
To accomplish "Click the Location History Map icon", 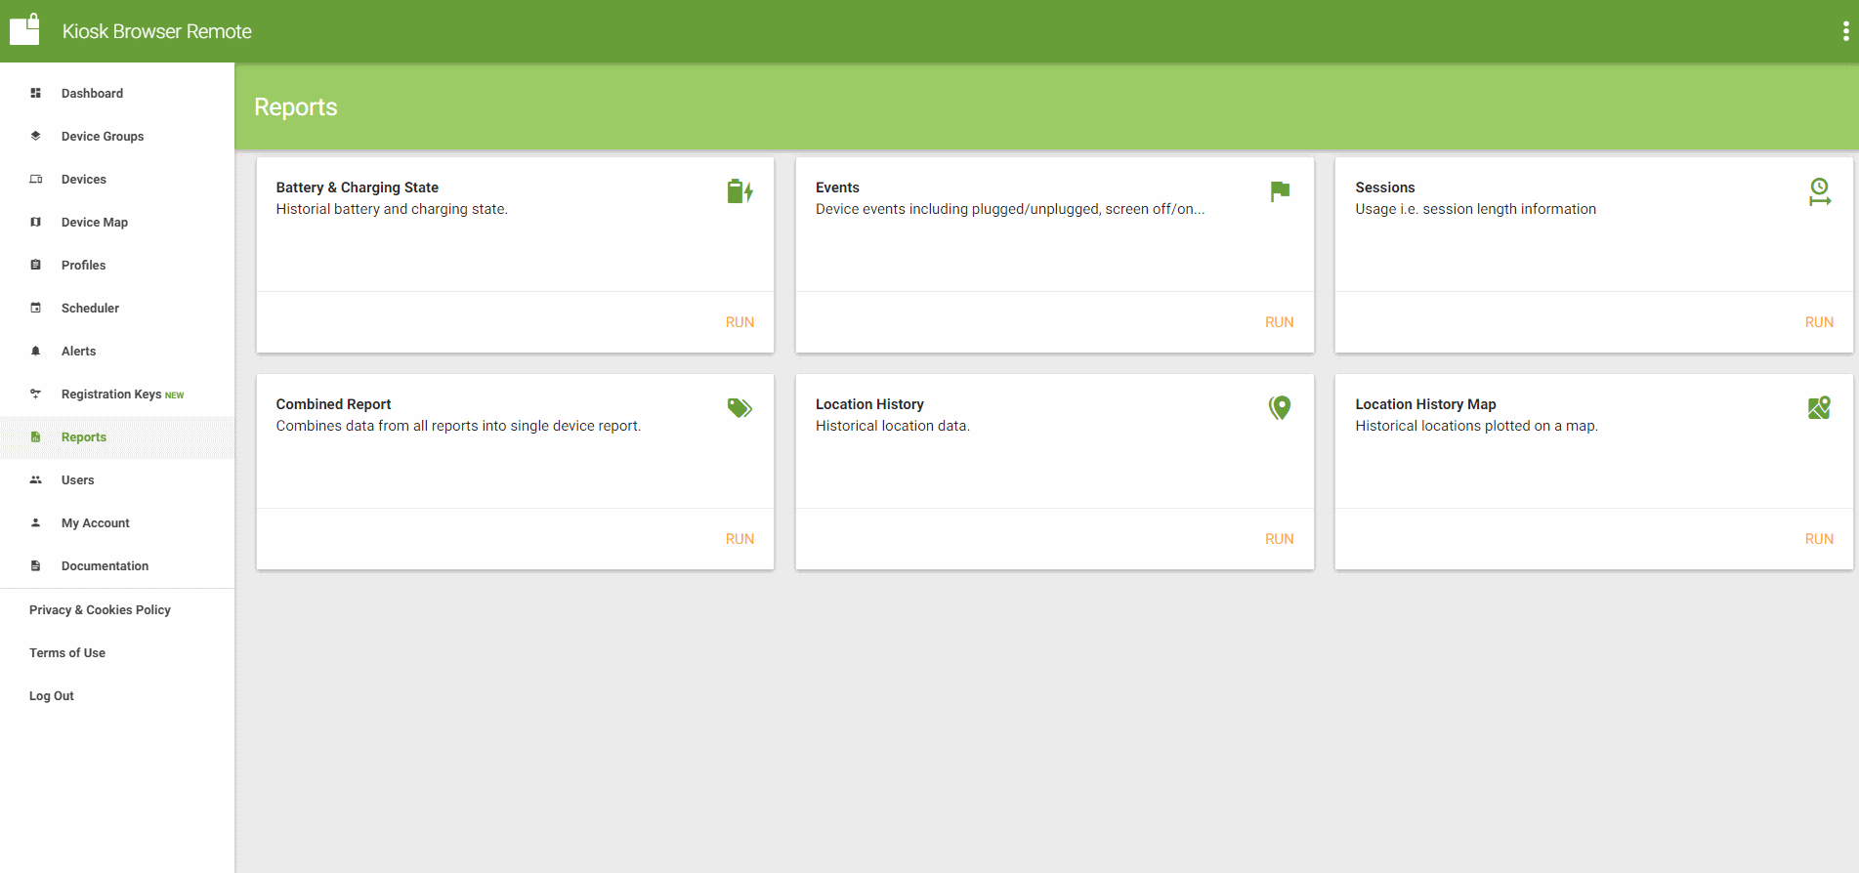I will point(1819,408).
